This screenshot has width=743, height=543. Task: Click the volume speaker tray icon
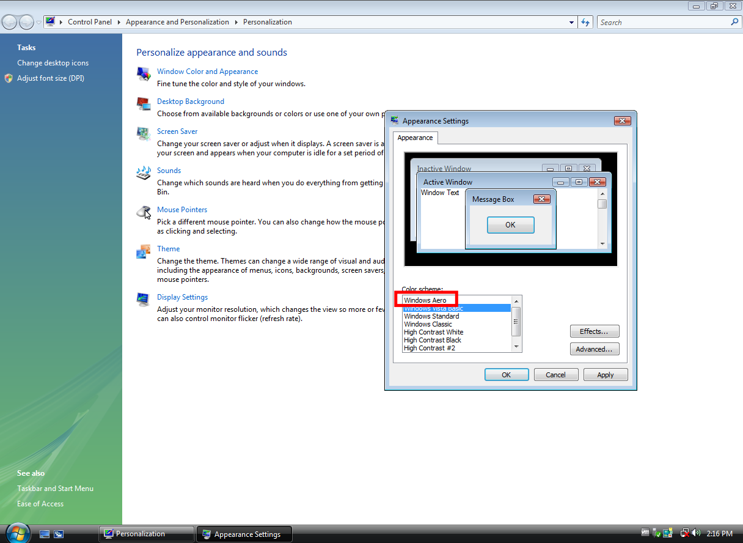tap(696, 533)
